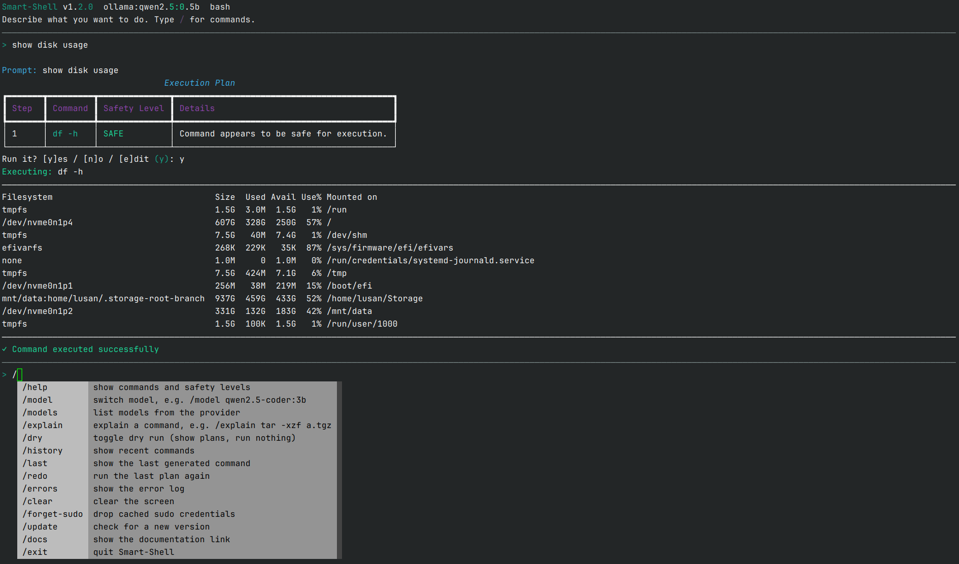Viewport: 959px width, 564px height.
Task: Click the 'Command' column header in plan table
Action: pos(71,109)
